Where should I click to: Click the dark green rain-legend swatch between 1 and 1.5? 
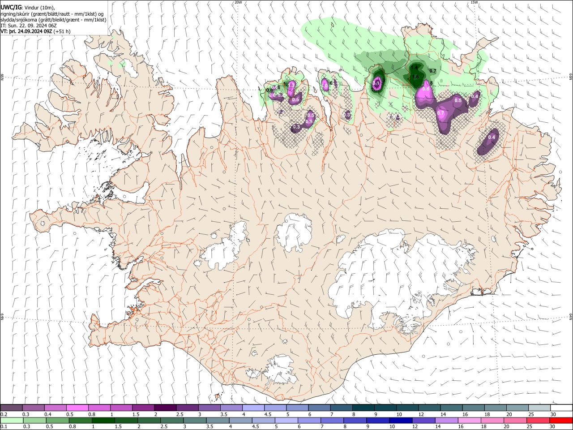[103, 420]
